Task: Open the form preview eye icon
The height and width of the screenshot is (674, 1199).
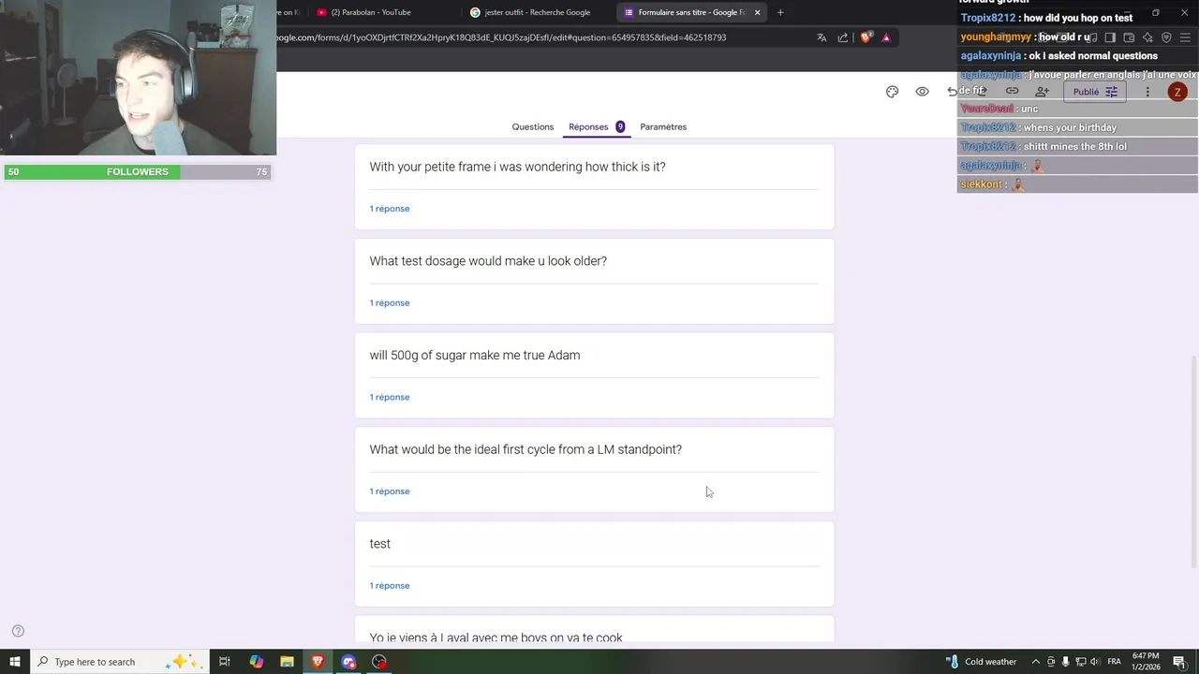Action: 923,92
